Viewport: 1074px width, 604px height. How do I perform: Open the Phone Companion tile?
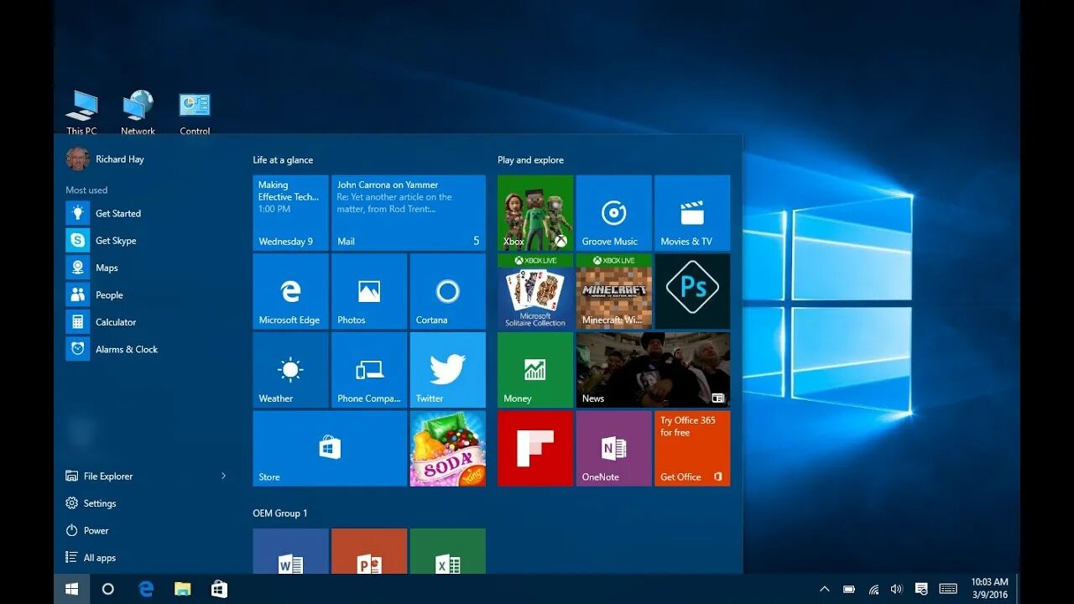(369, 370)
